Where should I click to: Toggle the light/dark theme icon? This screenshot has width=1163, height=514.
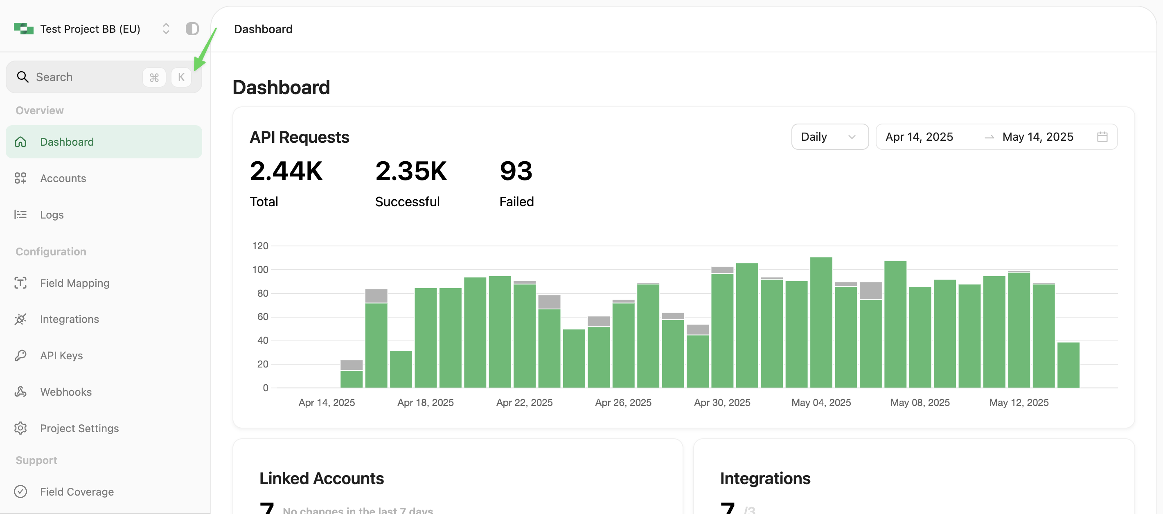[192, 29]
